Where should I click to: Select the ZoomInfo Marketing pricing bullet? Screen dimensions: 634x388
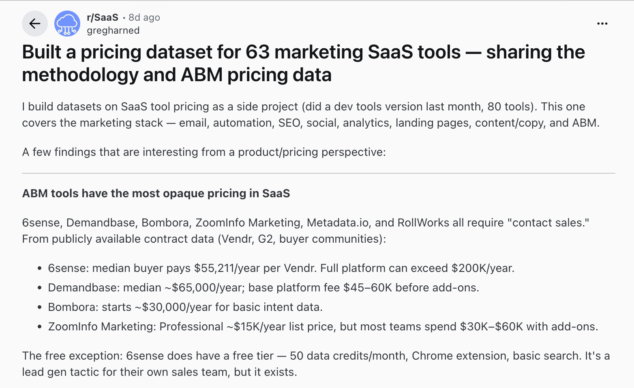point(323,326)
